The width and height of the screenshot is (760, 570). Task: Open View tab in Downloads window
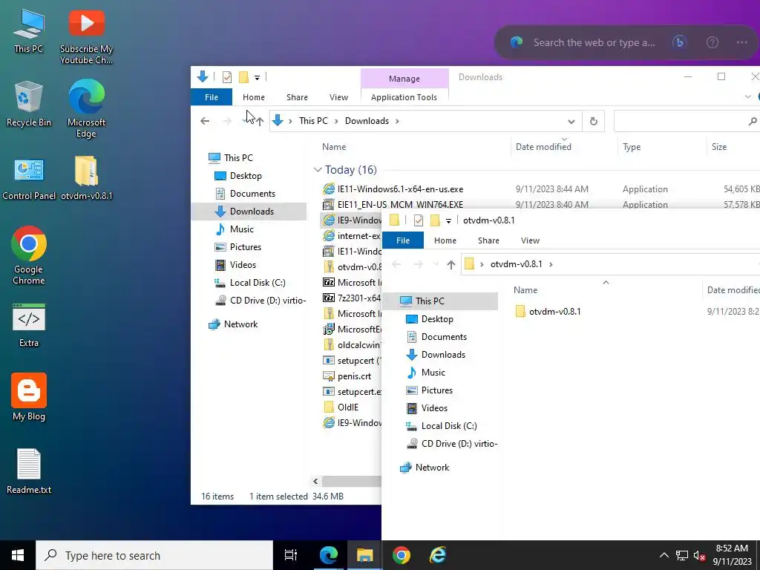tap(338, 97)
